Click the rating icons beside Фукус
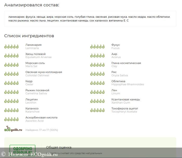182x158 pixels. click(97, 47)
